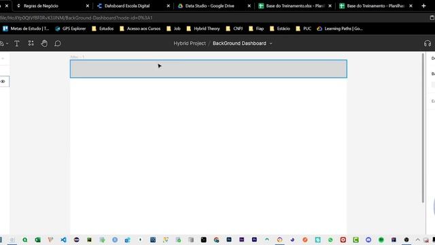Open the black terminal taskbar icon
The image size is (435, 245).
tap(204, 240)
